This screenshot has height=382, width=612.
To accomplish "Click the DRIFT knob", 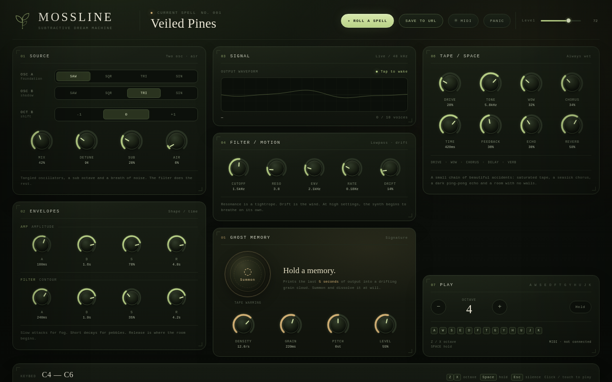I will pos(390,168).
